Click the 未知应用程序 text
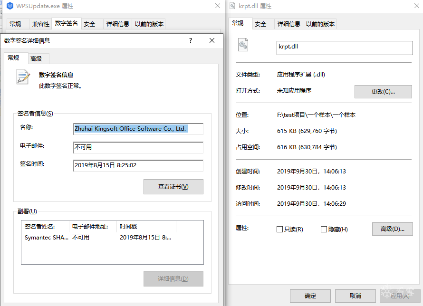The image size is (423, 306). (294, 91)
